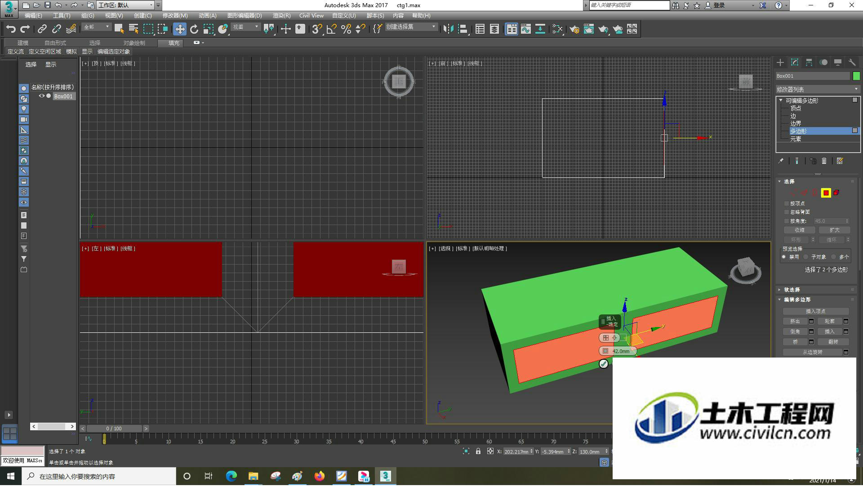Image resolution: width=863 pixels, height=486 pixels.
Task: Collapse the 选择 rollout
Action: [x=780, y=181]
